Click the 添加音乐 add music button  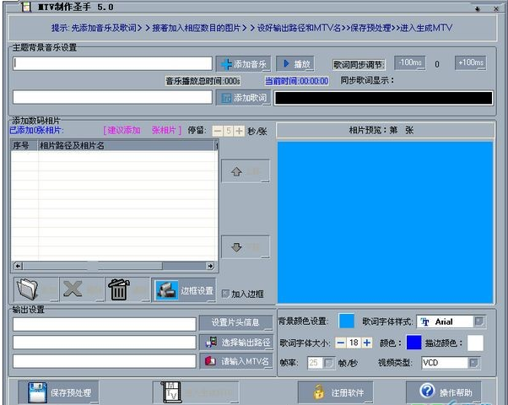point(243,64)
